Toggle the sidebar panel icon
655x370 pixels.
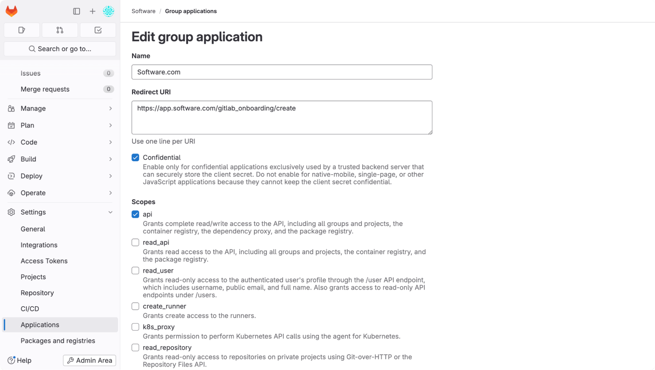click(x=76, y=11)
